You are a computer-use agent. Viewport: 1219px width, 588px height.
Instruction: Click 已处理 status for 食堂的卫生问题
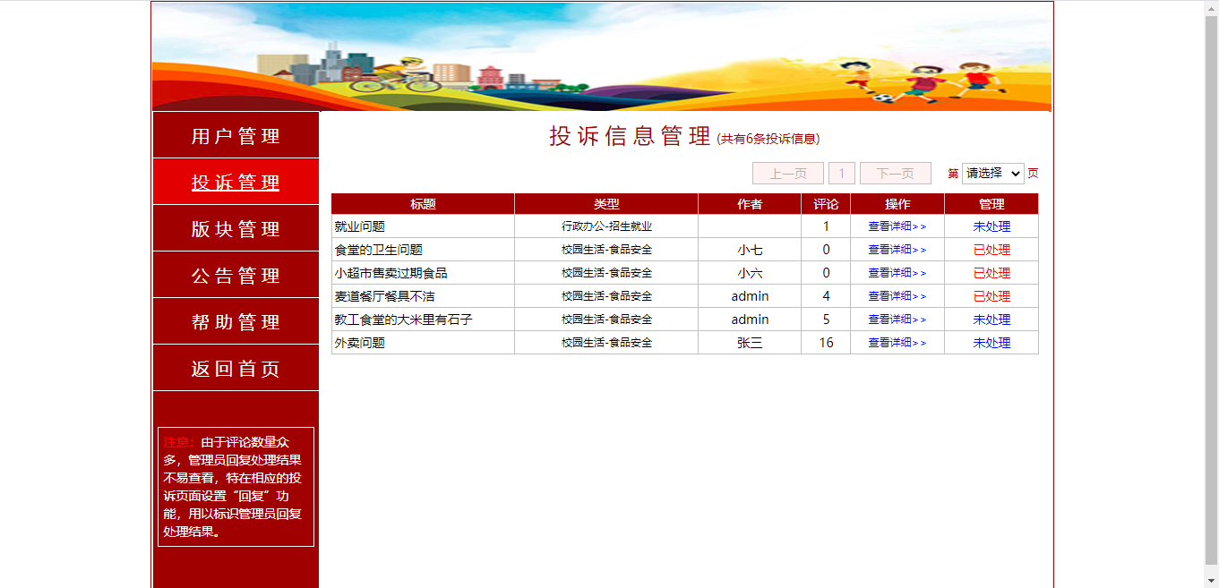(x=992, y=250)
